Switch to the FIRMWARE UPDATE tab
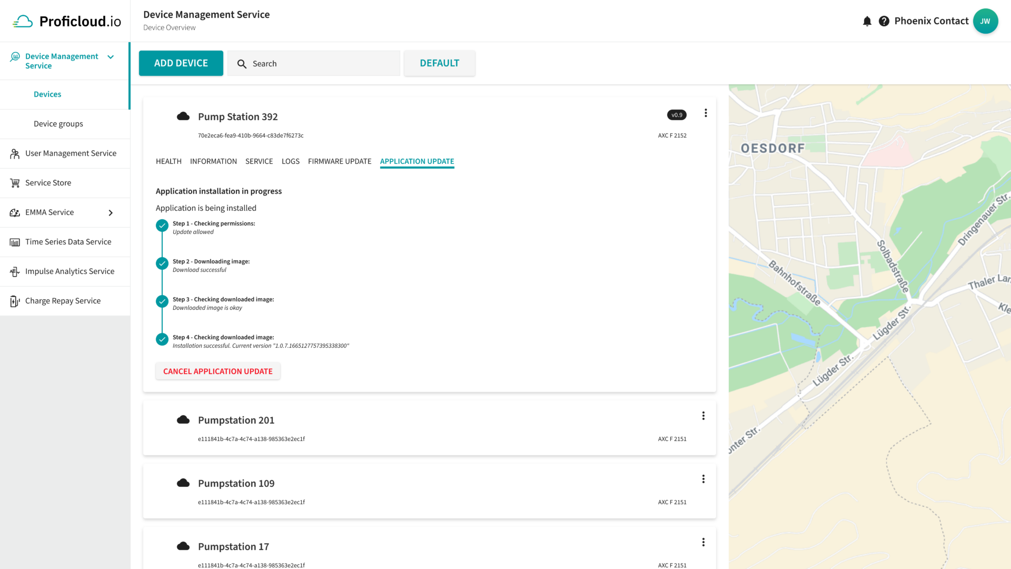The image size is (1011, 569). 340,161
